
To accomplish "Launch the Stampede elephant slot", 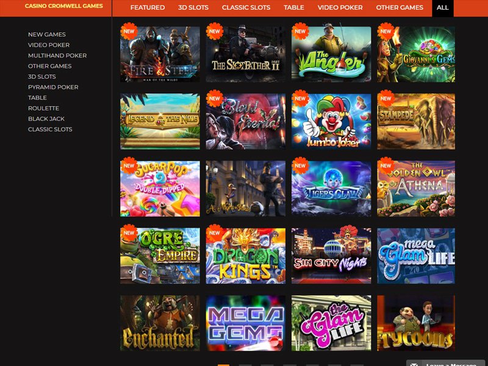I will coord(416,121).
